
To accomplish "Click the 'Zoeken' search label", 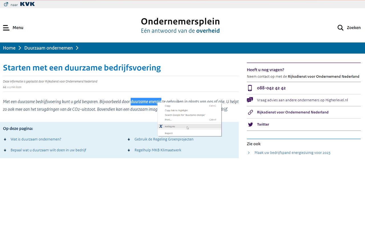I will click(x=354, y=28).
